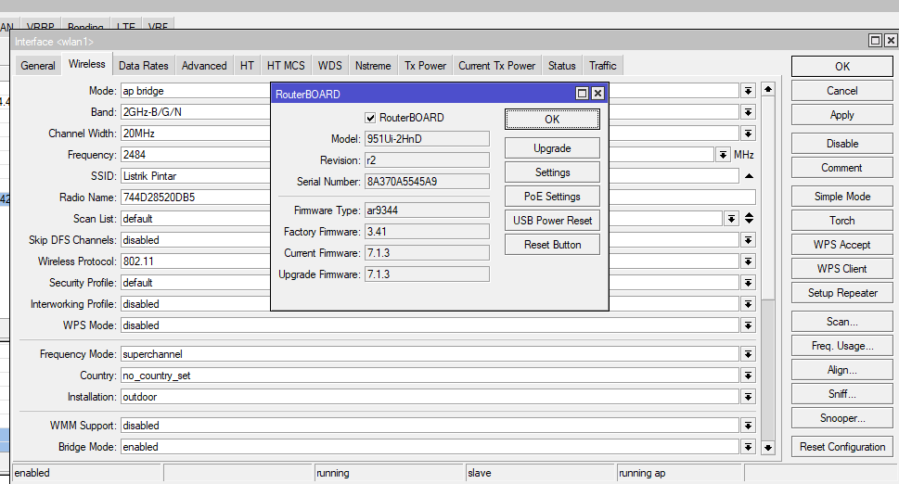This screenshot has width=899, height=484.
Task: Launch Torch tool
Action: tap(842, 220)
